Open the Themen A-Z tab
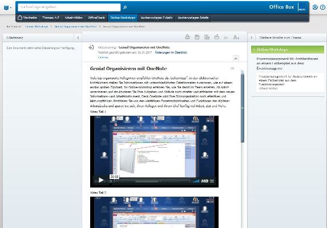This screenshot has height=228, width=327. [51, 18]
